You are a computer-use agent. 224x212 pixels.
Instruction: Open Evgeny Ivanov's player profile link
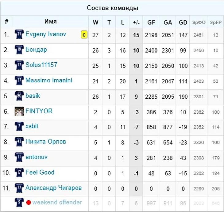click(46, 34)
